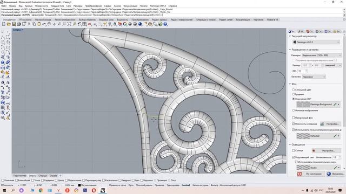The width and height of the screenshot is (346, 194).
Task: Click the Настройки button beside Солнце
Action: (x=327, y=151)
